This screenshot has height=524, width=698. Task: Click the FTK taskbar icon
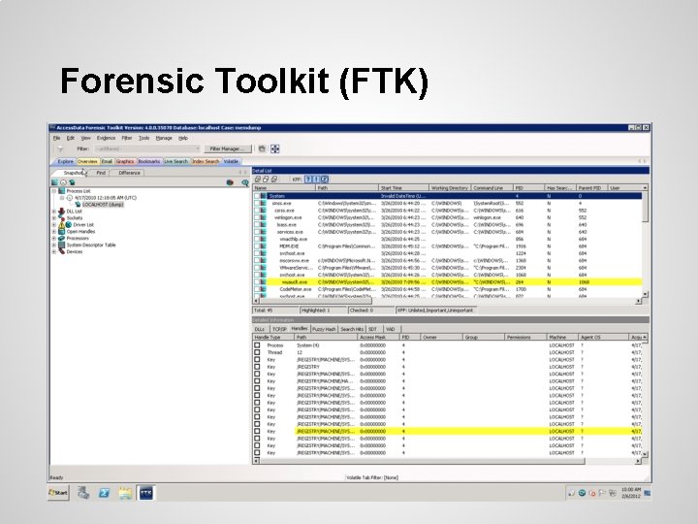[x=146, y=493]
